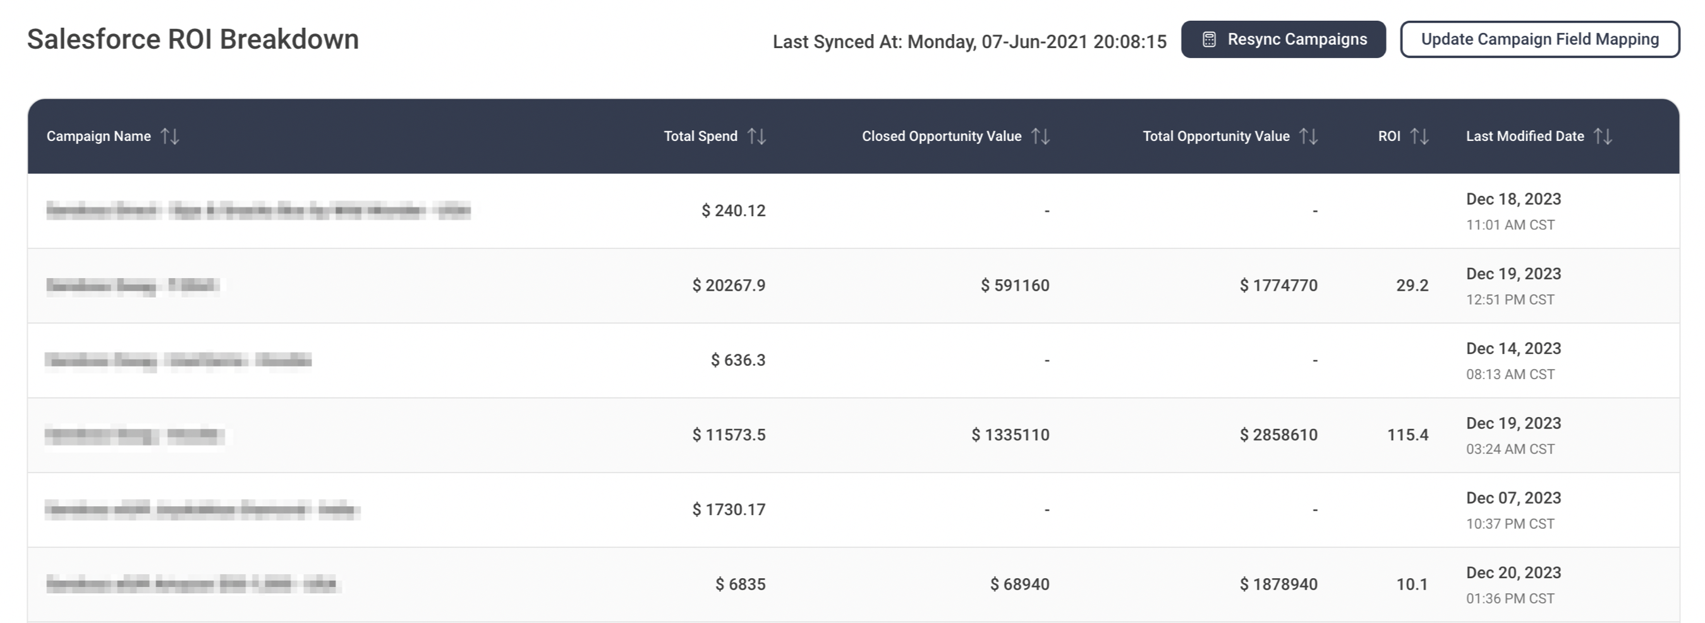Image resolution: width=1705 pixels, height=623 pixels.
Task: Open blurred campaign name in $ 1730.17 row
Action: 202,511
